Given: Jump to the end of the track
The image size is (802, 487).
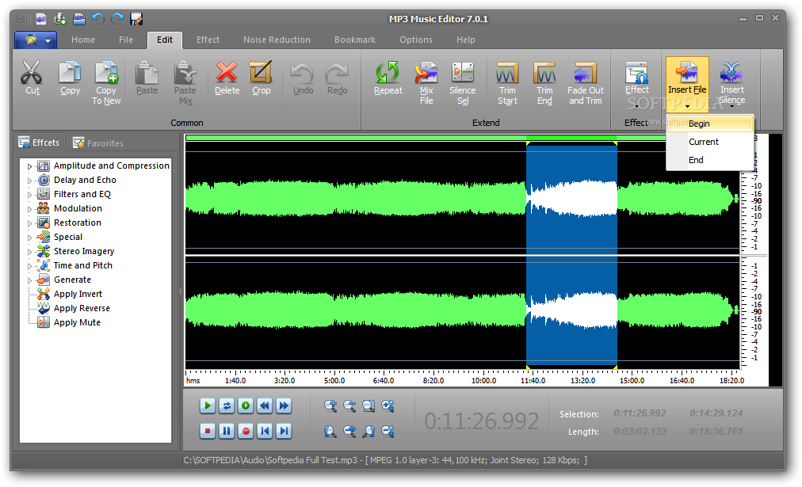Looking at the screenshot, I should click(284, 431).
